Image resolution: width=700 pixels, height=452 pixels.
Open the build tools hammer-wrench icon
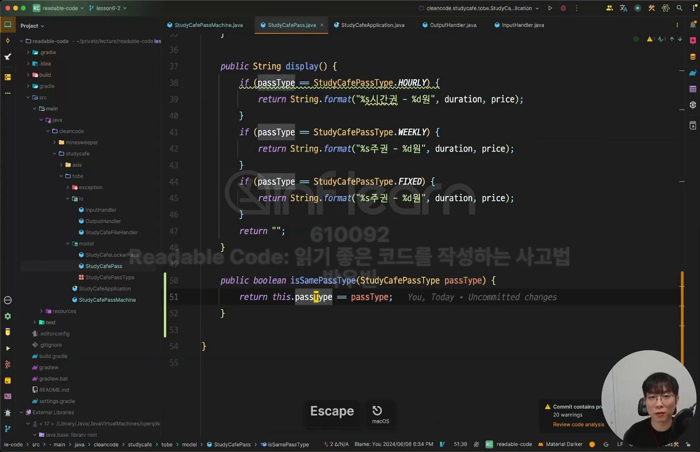pos(651,8)
